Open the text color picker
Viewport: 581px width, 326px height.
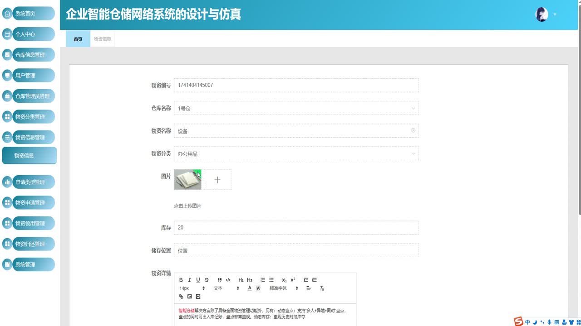coord(250,288)
